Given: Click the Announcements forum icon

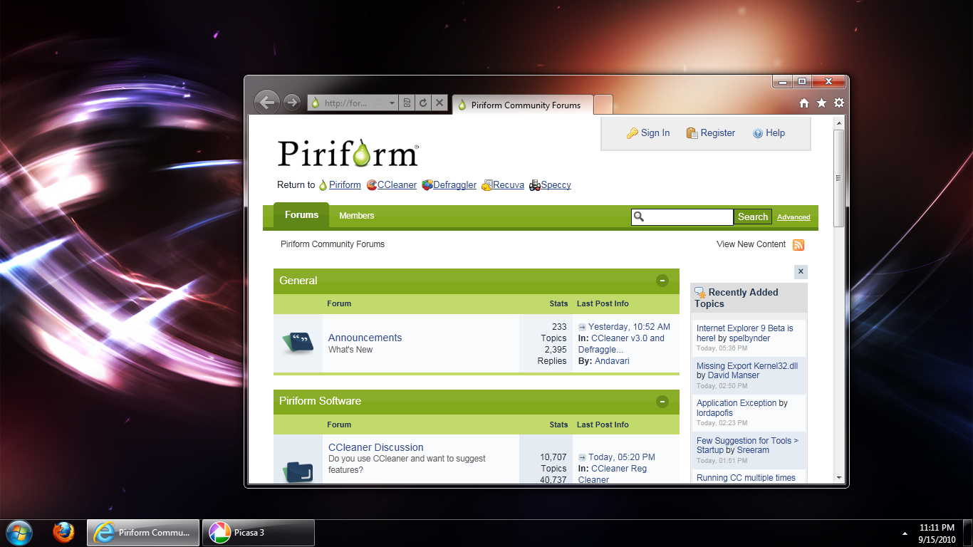Looking at the screenshot, I should point(298,343).
